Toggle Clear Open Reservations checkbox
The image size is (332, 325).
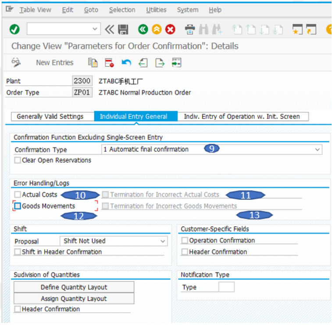click(18, 160)
